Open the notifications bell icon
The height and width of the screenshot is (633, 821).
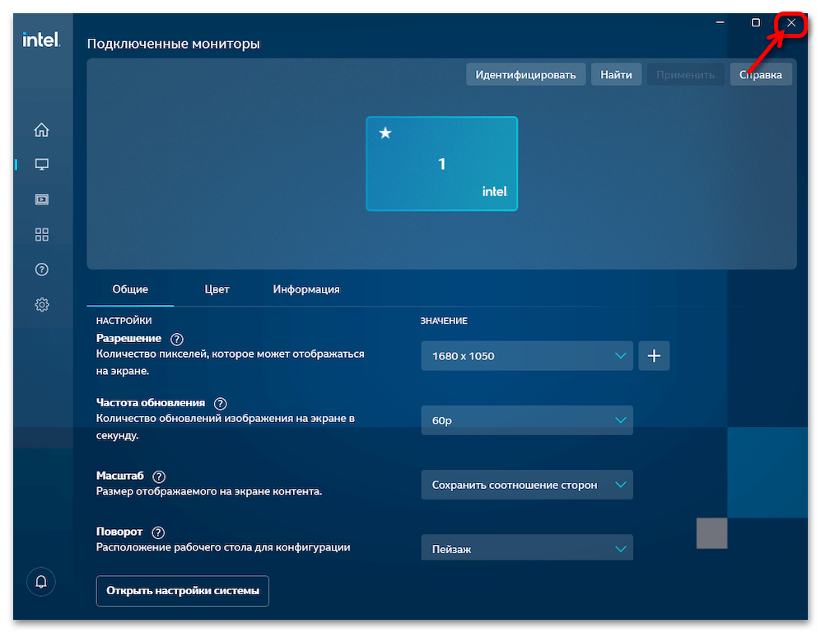coord(41,581)
